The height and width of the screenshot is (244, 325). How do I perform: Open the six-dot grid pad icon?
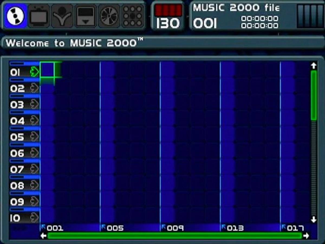(132, 16)
